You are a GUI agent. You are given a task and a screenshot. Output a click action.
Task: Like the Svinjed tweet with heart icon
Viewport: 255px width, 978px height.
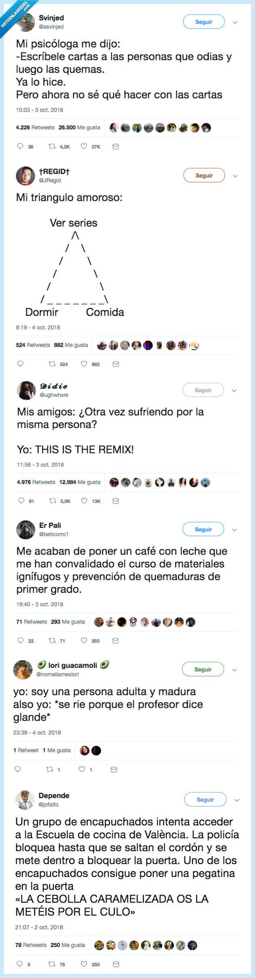click(x=84, y=146)
